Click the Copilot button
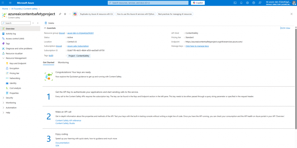The height and width of the screenshot is (148, 297). click(x=198, y=3)
